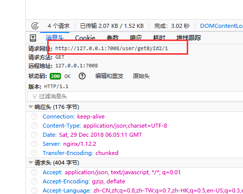The height and width of the screenshot is (194, 243).
Task: Click the 原始头 button
Action: [141, 76]
